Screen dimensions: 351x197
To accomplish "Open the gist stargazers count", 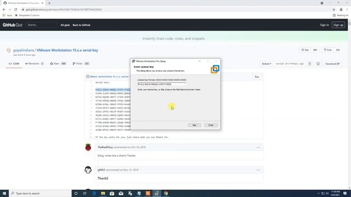I will click(315, 50).
